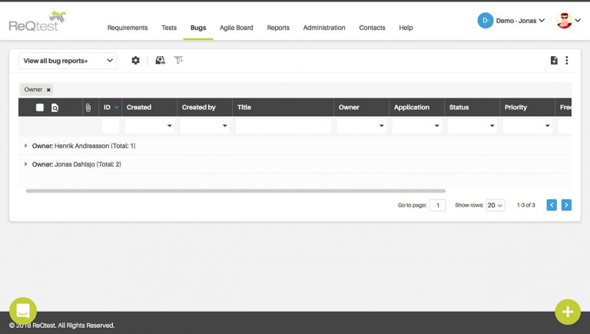Expand the Henrik Andreasson owner group
Viewport: 590px width, 334px height.
(25, 146)
